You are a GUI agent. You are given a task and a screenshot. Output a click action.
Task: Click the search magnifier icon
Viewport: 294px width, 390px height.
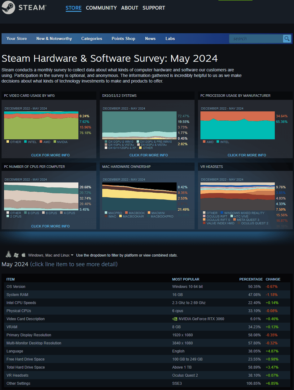click(x=287, y=38)
